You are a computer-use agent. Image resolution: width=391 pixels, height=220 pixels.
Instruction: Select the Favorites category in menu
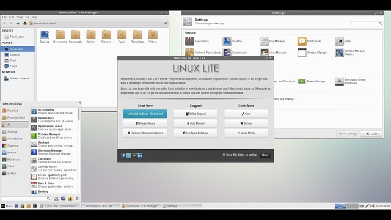pos(15,111)
